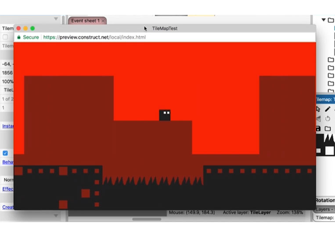Pick the spike tile in the tilemap palette
This screenshot has width=335, height=237.
(x=329, y=138)
